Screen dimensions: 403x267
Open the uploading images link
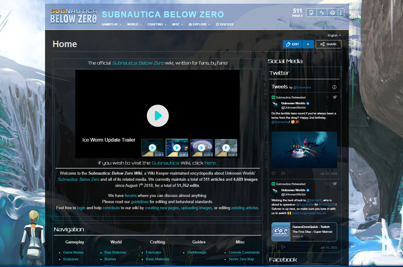click(x=196, y=208)
